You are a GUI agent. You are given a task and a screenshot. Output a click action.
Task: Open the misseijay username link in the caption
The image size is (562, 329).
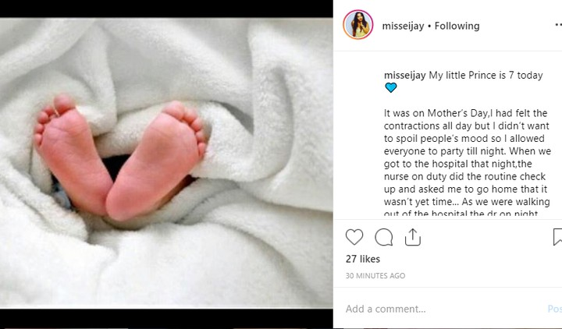pos(404,75)
